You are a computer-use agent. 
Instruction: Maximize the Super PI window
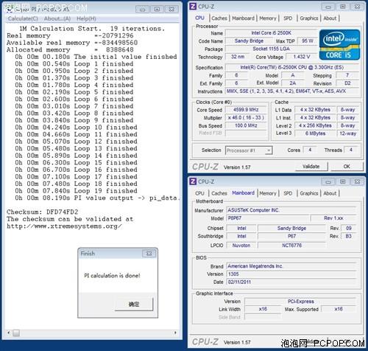coord(157,9)
